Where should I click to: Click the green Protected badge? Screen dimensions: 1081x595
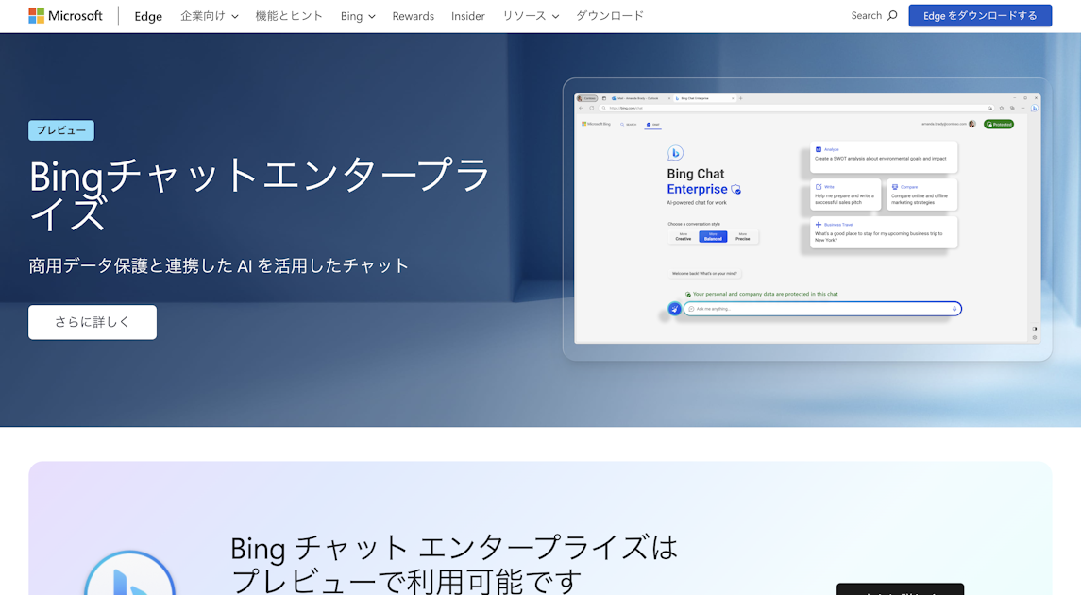[x=999, y=124]
